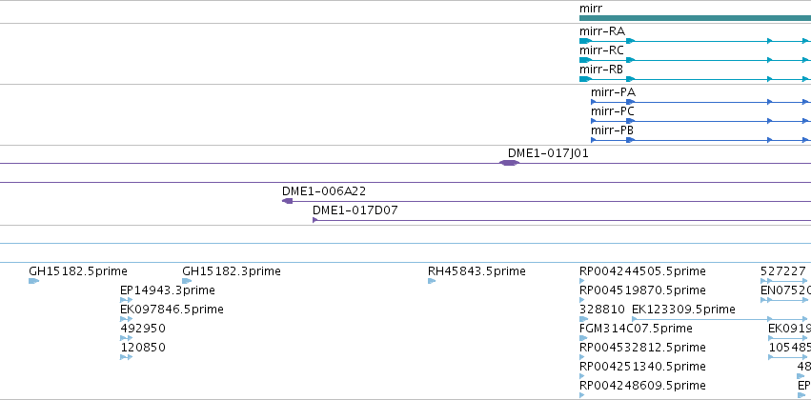This screenshot has width=811, height=400.
Task: Click the EP14943.3prime EST label
Action: (168, 290)
